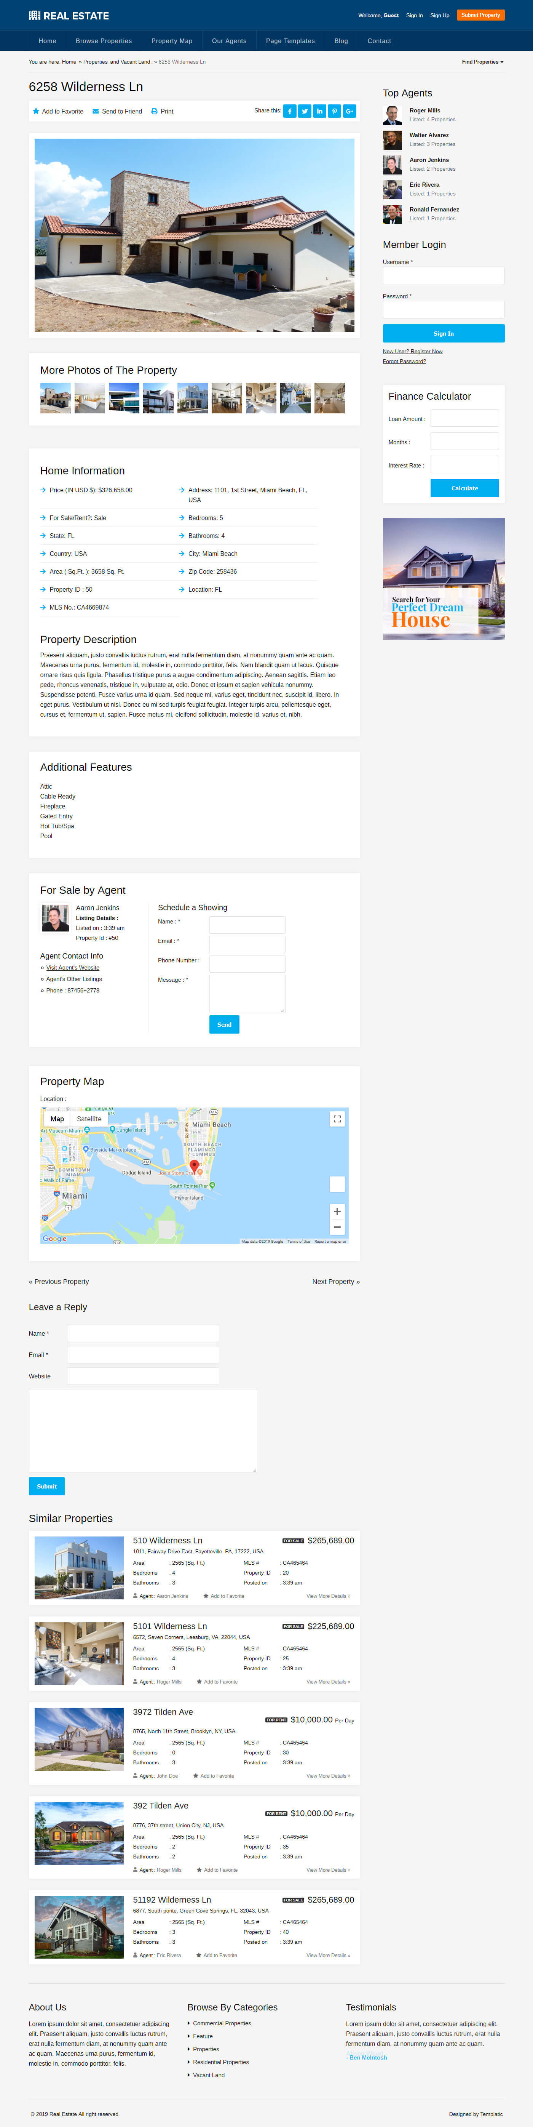Open Agent's Other Listings link

74,979
